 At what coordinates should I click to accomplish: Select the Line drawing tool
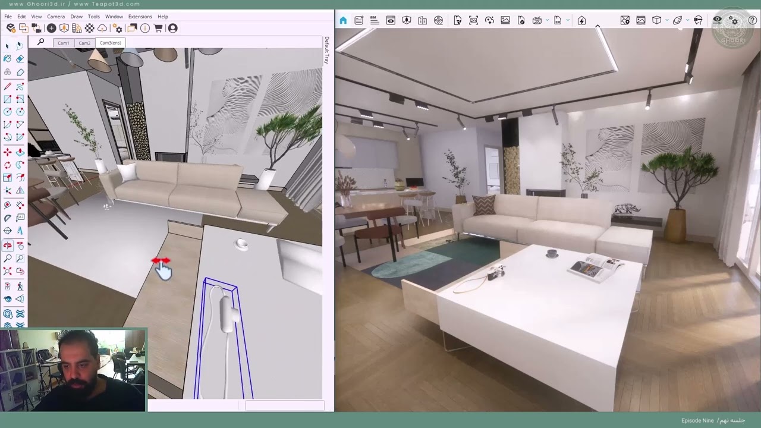coord(7,86)
